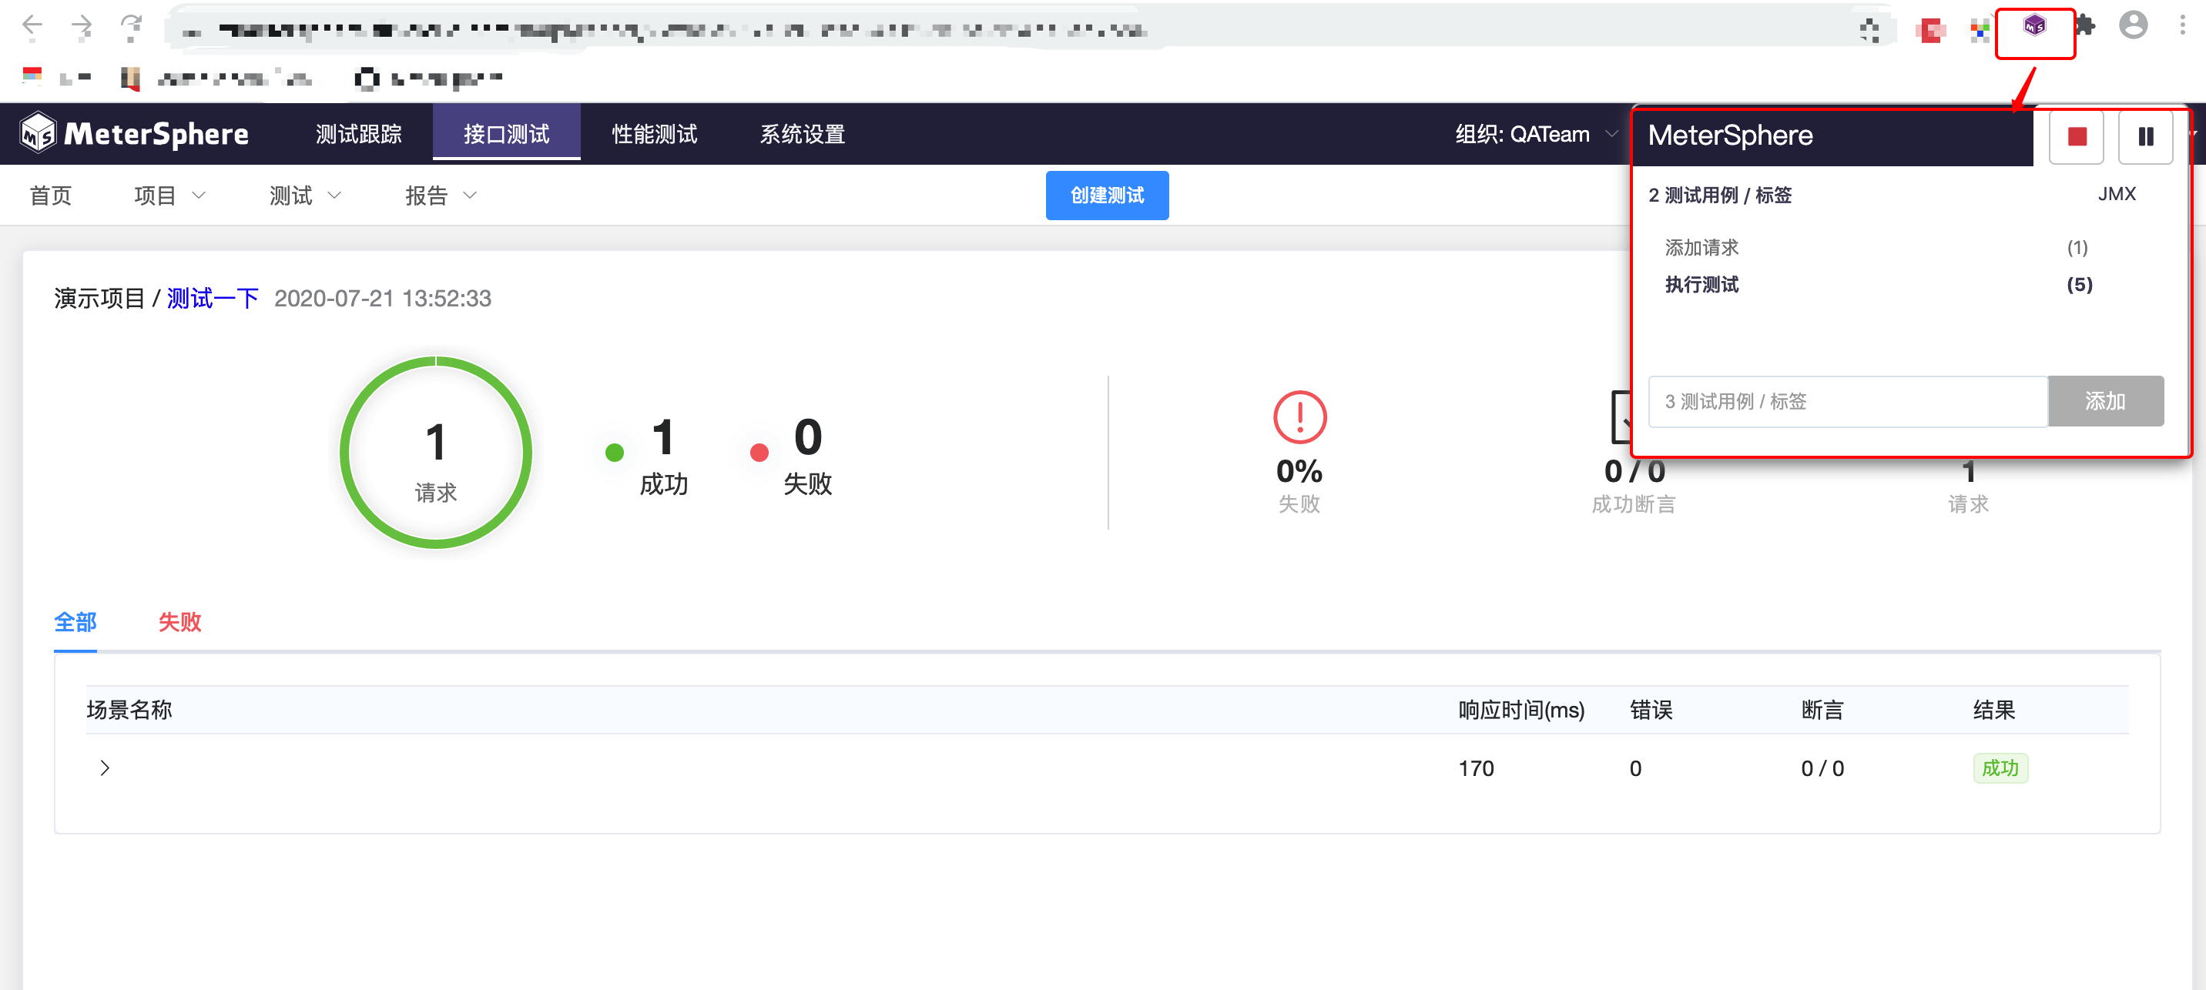This screenshot has height=990, width=2206.
Task: Open the browser three-dot menu
Action: [x=2181, y=26]
